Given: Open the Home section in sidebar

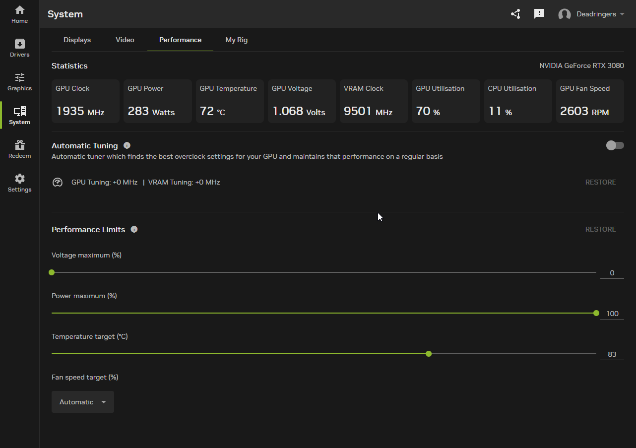Looking at the screenshot, I should (19, 14).
